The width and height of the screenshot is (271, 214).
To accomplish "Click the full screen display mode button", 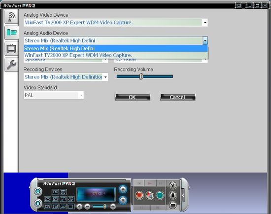I will click(x=71, y=207).
